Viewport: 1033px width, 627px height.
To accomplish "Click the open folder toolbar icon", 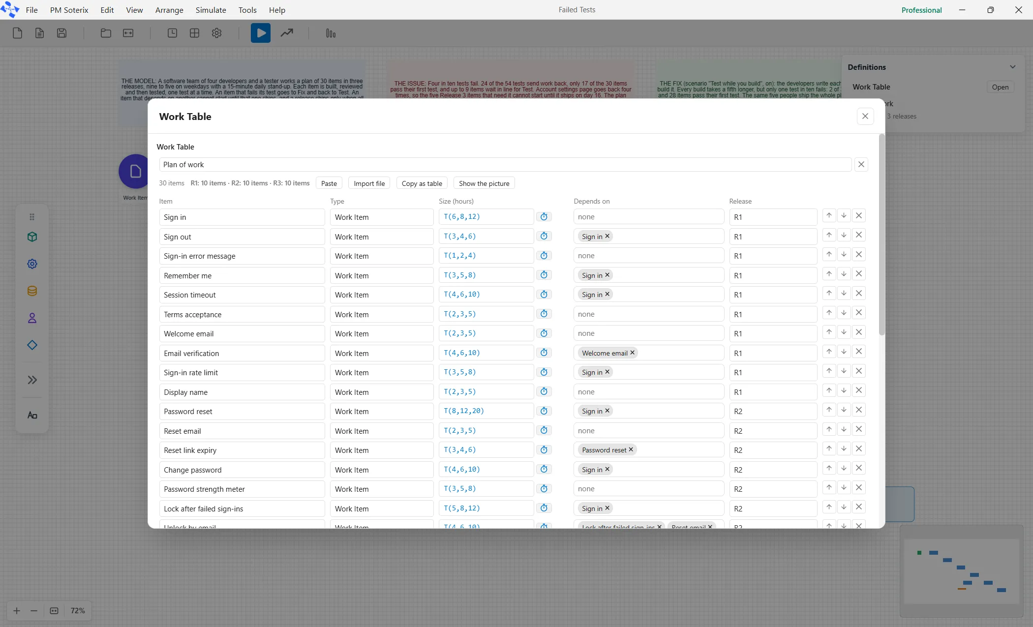I will pyautogui.click(x=106, y=33).
